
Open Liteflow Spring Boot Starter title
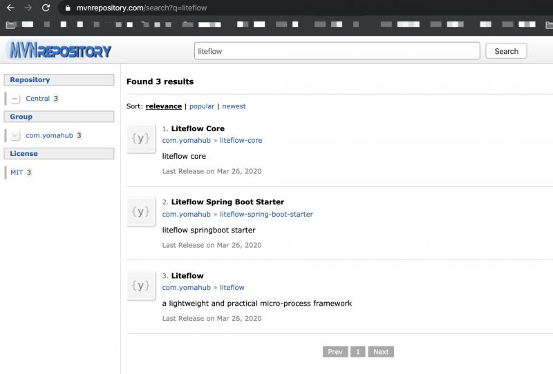pos(227,202)
